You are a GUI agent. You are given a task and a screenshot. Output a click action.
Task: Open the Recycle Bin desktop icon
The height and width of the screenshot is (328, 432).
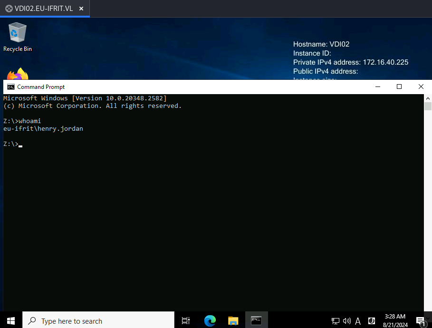18,37
